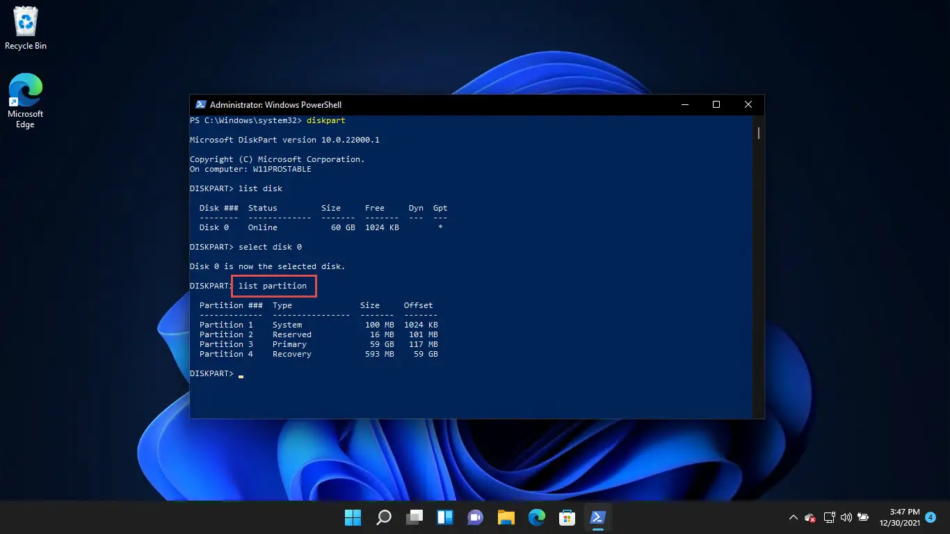Click the 'Partition 3' row label
Image resolution: width=950 pixels, height=534 pixels.
[226, 344]
